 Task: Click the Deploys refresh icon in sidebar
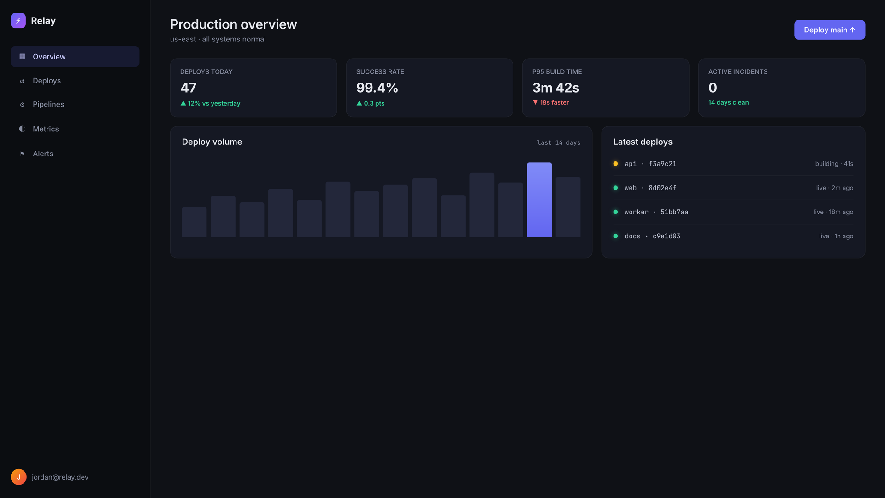tap(22, 81)
